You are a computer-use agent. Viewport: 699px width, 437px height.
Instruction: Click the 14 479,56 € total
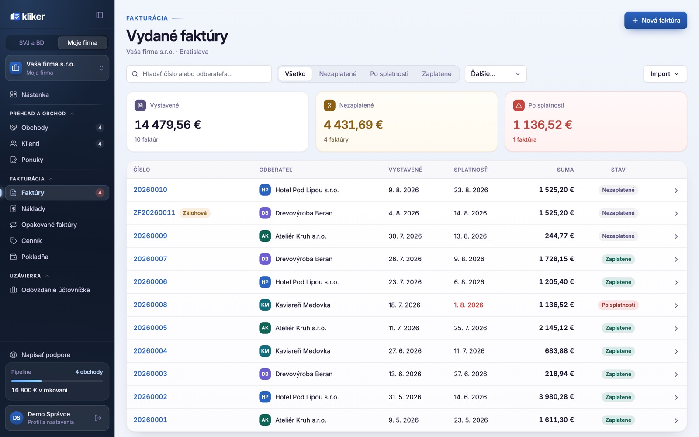[168, 125]
